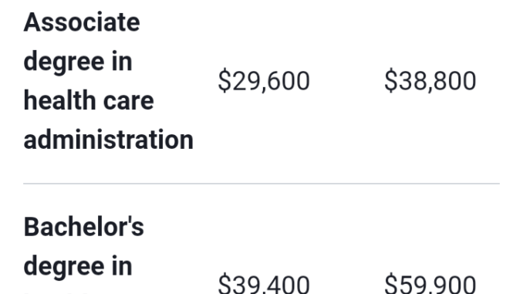Click the horizontal divider between table rows

(x=261, y=184)
